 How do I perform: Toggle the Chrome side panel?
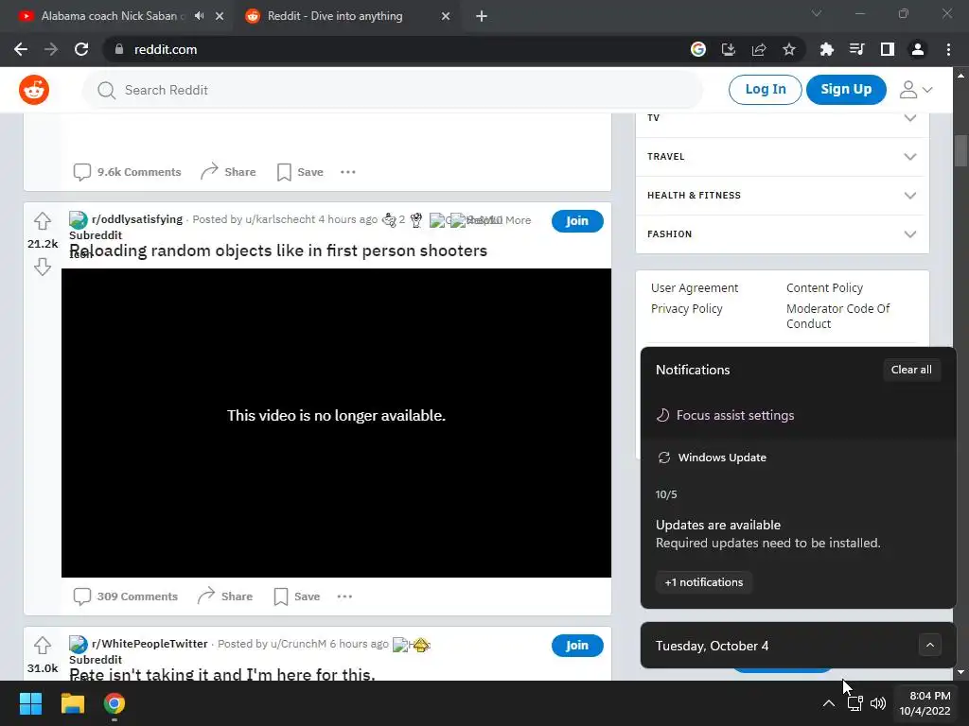tap(887, 49)
